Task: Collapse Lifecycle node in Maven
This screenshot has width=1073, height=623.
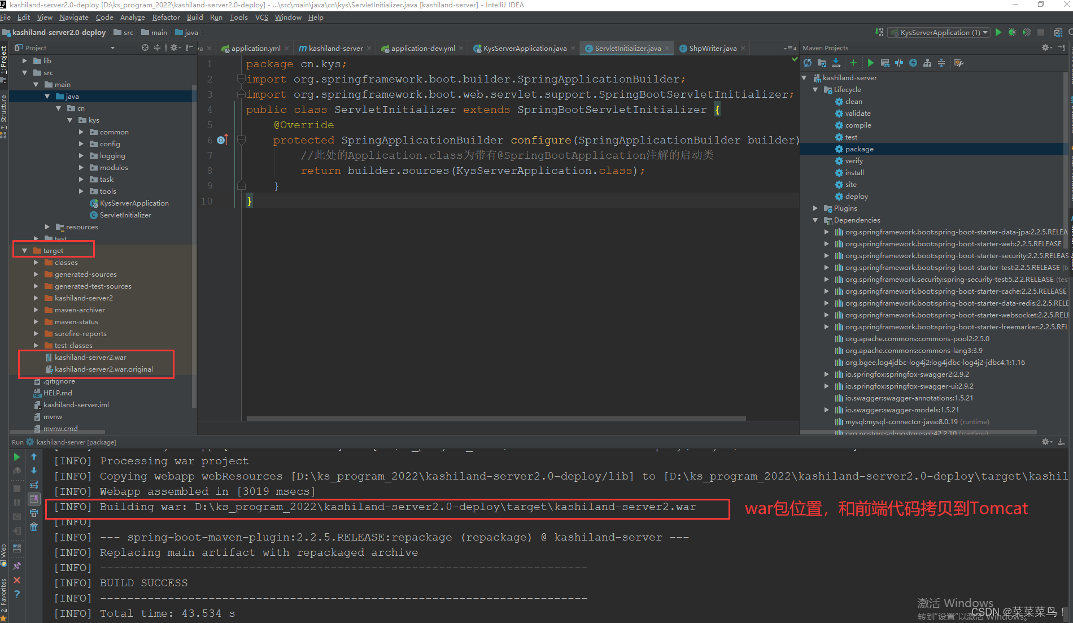Action: coord(815,90)
